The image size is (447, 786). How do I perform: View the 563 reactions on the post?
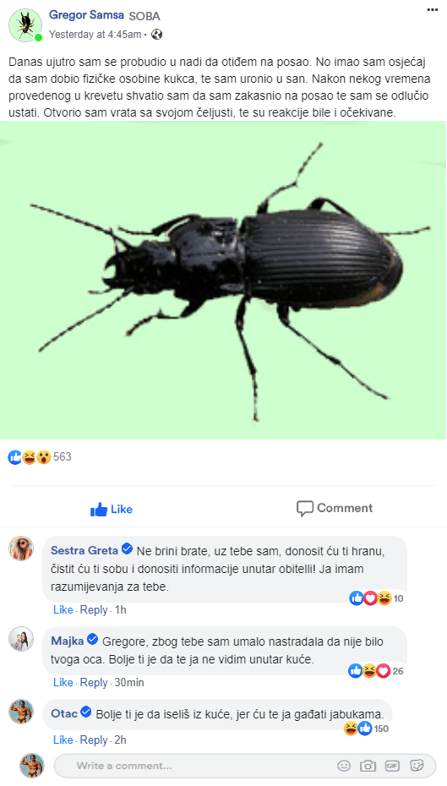[x=40, y=456]
